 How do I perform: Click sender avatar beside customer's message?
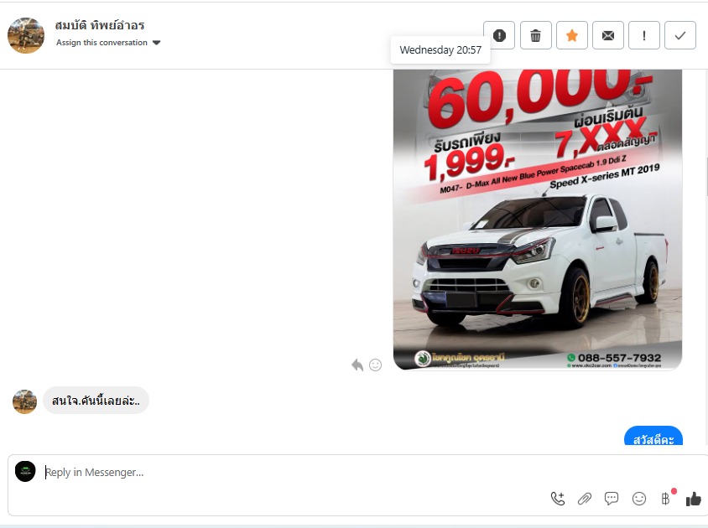click(x=24, y=401)
